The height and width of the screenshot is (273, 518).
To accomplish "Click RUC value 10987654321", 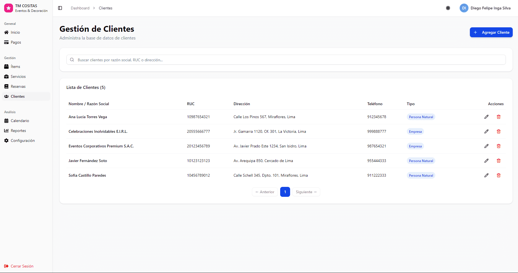I will [x=198, y=117].
